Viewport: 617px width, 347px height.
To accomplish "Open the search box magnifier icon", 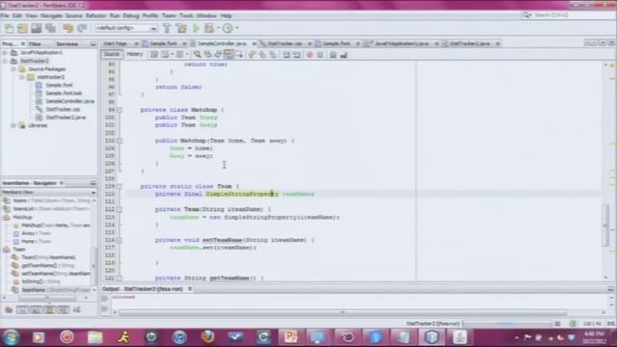I will (x=526, y=15).
